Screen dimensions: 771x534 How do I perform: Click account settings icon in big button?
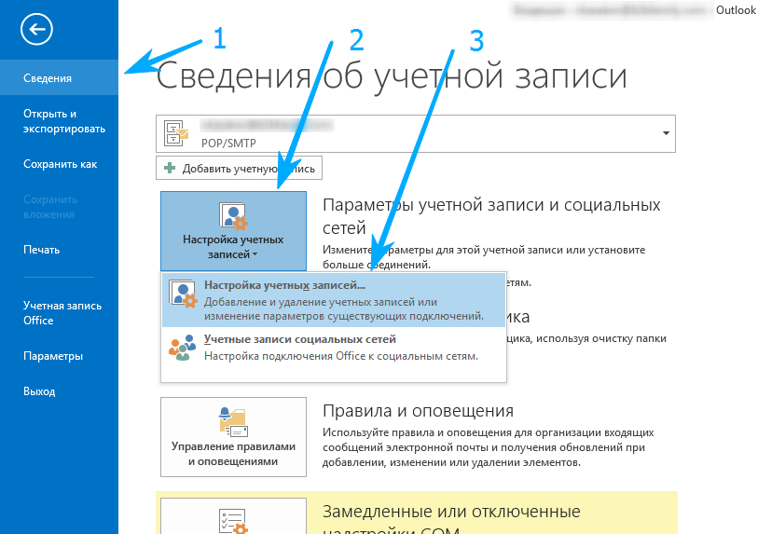pos(233,216)
